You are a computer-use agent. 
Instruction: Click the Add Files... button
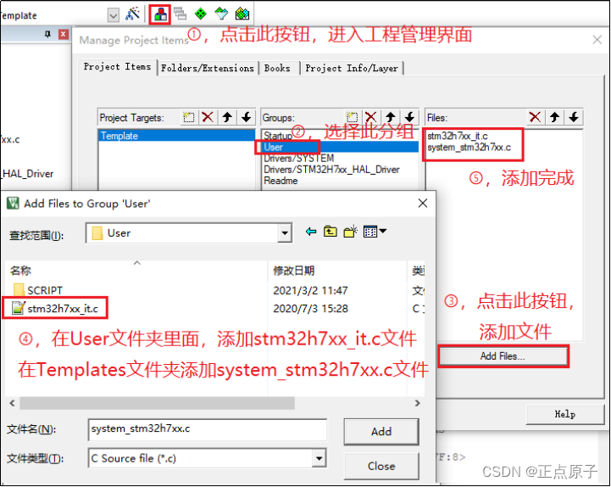click(503, 355)
